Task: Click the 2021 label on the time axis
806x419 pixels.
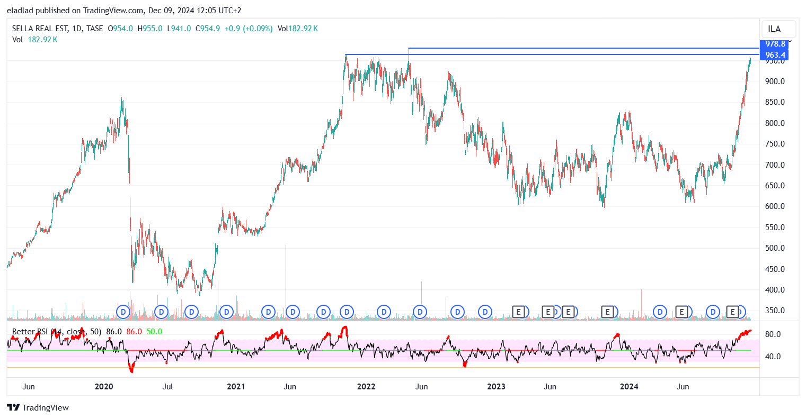Action: point(236,387)
